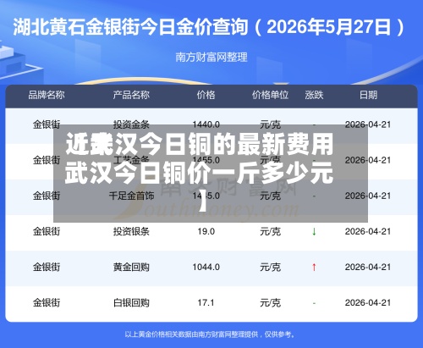Click the red up arrow in 黄金回购 row
Image resolution: width=423 pixels, height=348 pixels.
[x=314, y=268]
